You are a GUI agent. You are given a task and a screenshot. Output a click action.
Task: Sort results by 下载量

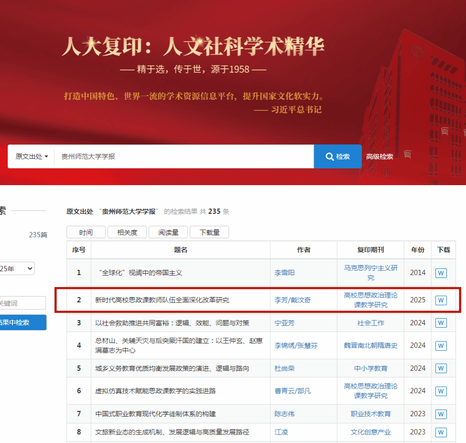click(210, 233)
